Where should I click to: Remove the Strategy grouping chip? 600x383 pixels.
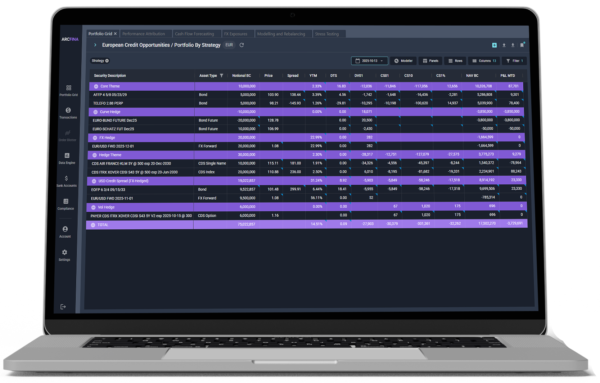[x=107, y=60]
